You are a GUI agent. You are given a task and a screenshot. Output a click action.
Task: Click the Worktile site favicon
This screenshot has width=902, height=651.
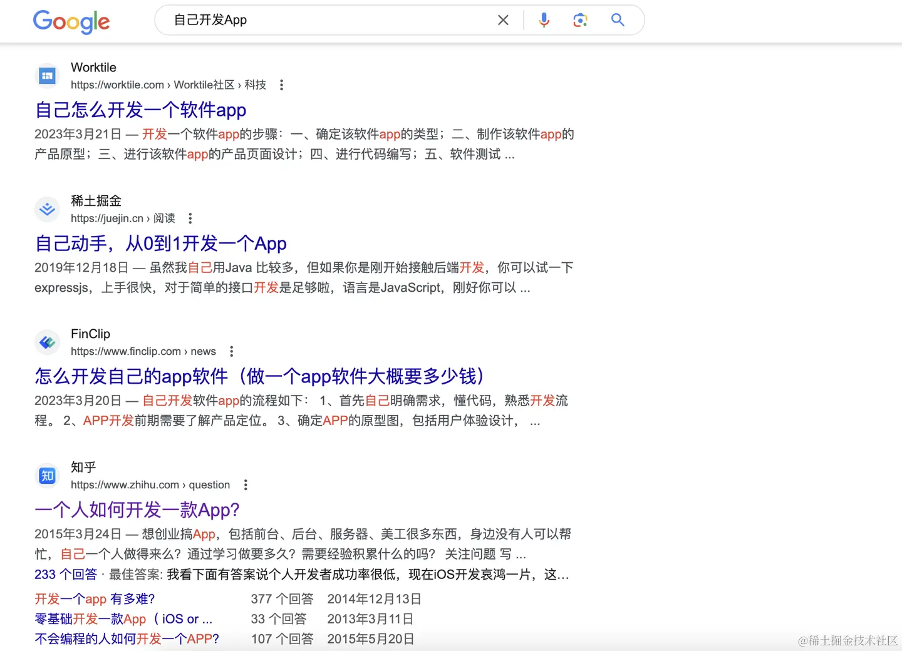pos(47,76)
